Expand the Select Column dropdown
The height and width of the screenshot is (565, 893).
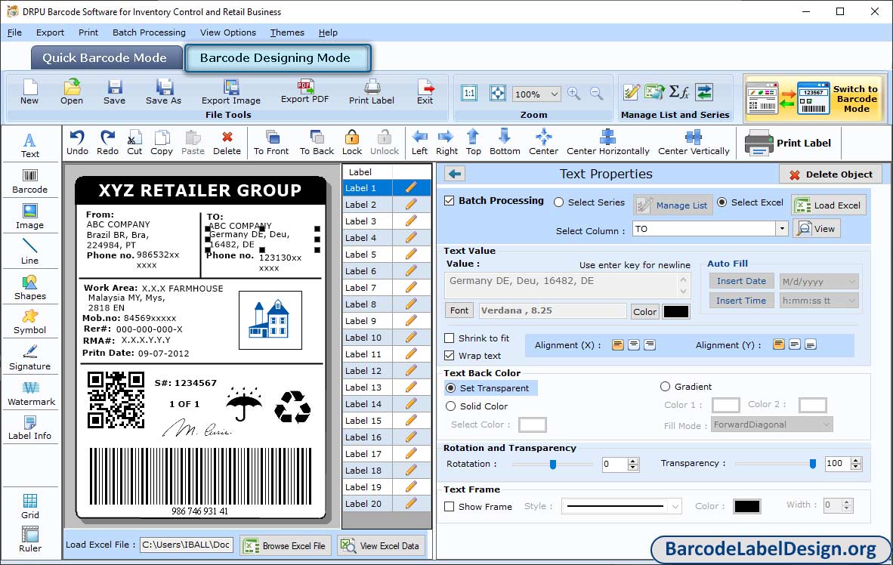pyautogui.click(x=781, y=228)
